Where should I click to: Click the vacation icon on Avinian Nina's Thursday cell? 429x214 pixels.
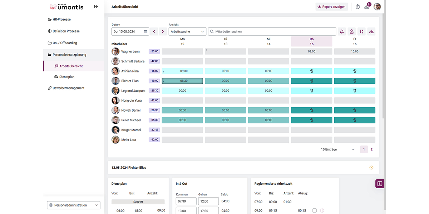[311, 71]
